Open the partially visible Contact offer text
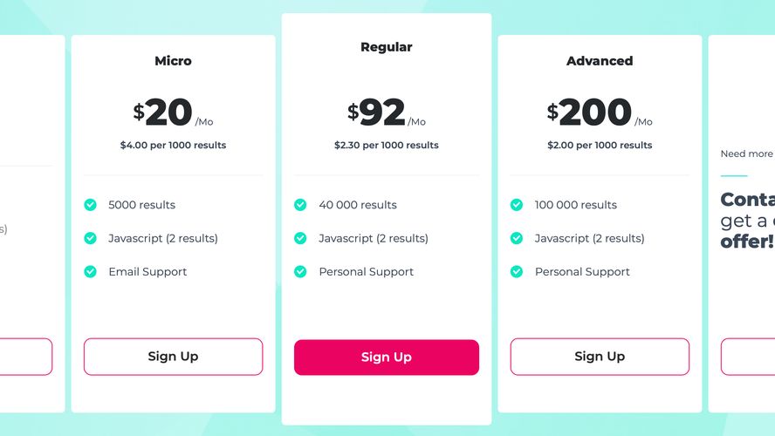 click(747, 220)
